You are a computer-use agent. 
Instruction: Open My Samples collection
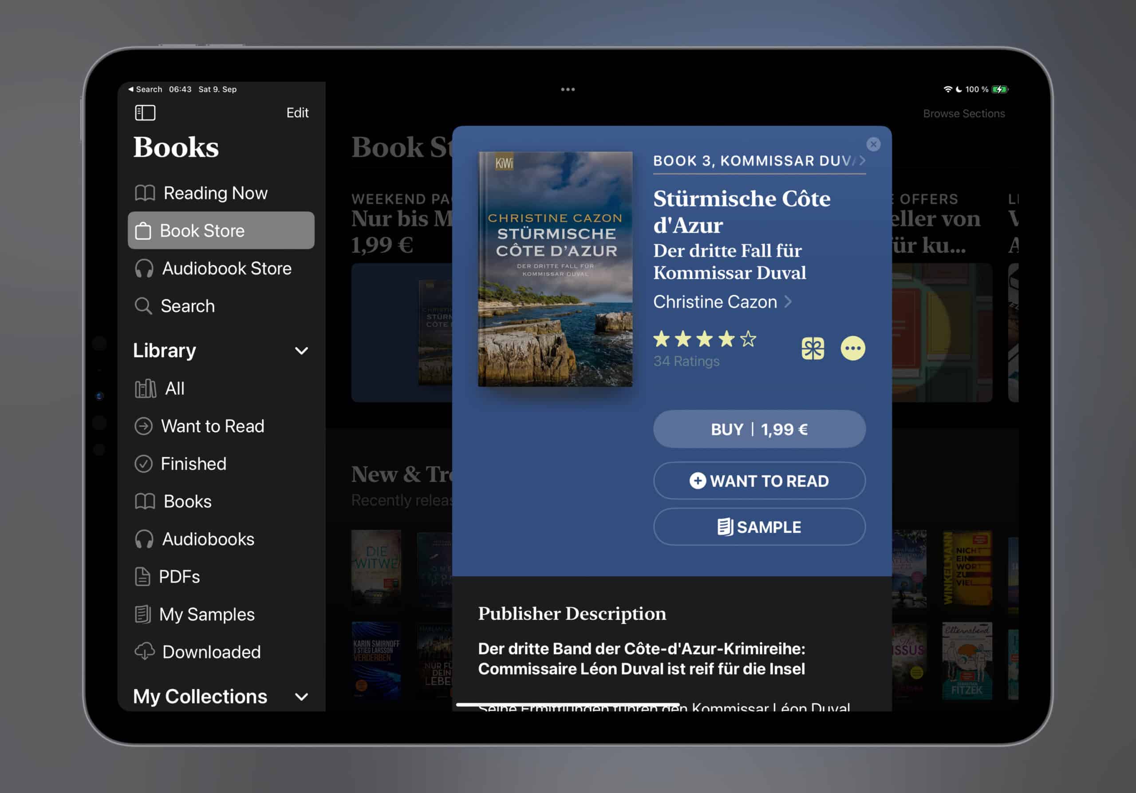tap(221, 615)
